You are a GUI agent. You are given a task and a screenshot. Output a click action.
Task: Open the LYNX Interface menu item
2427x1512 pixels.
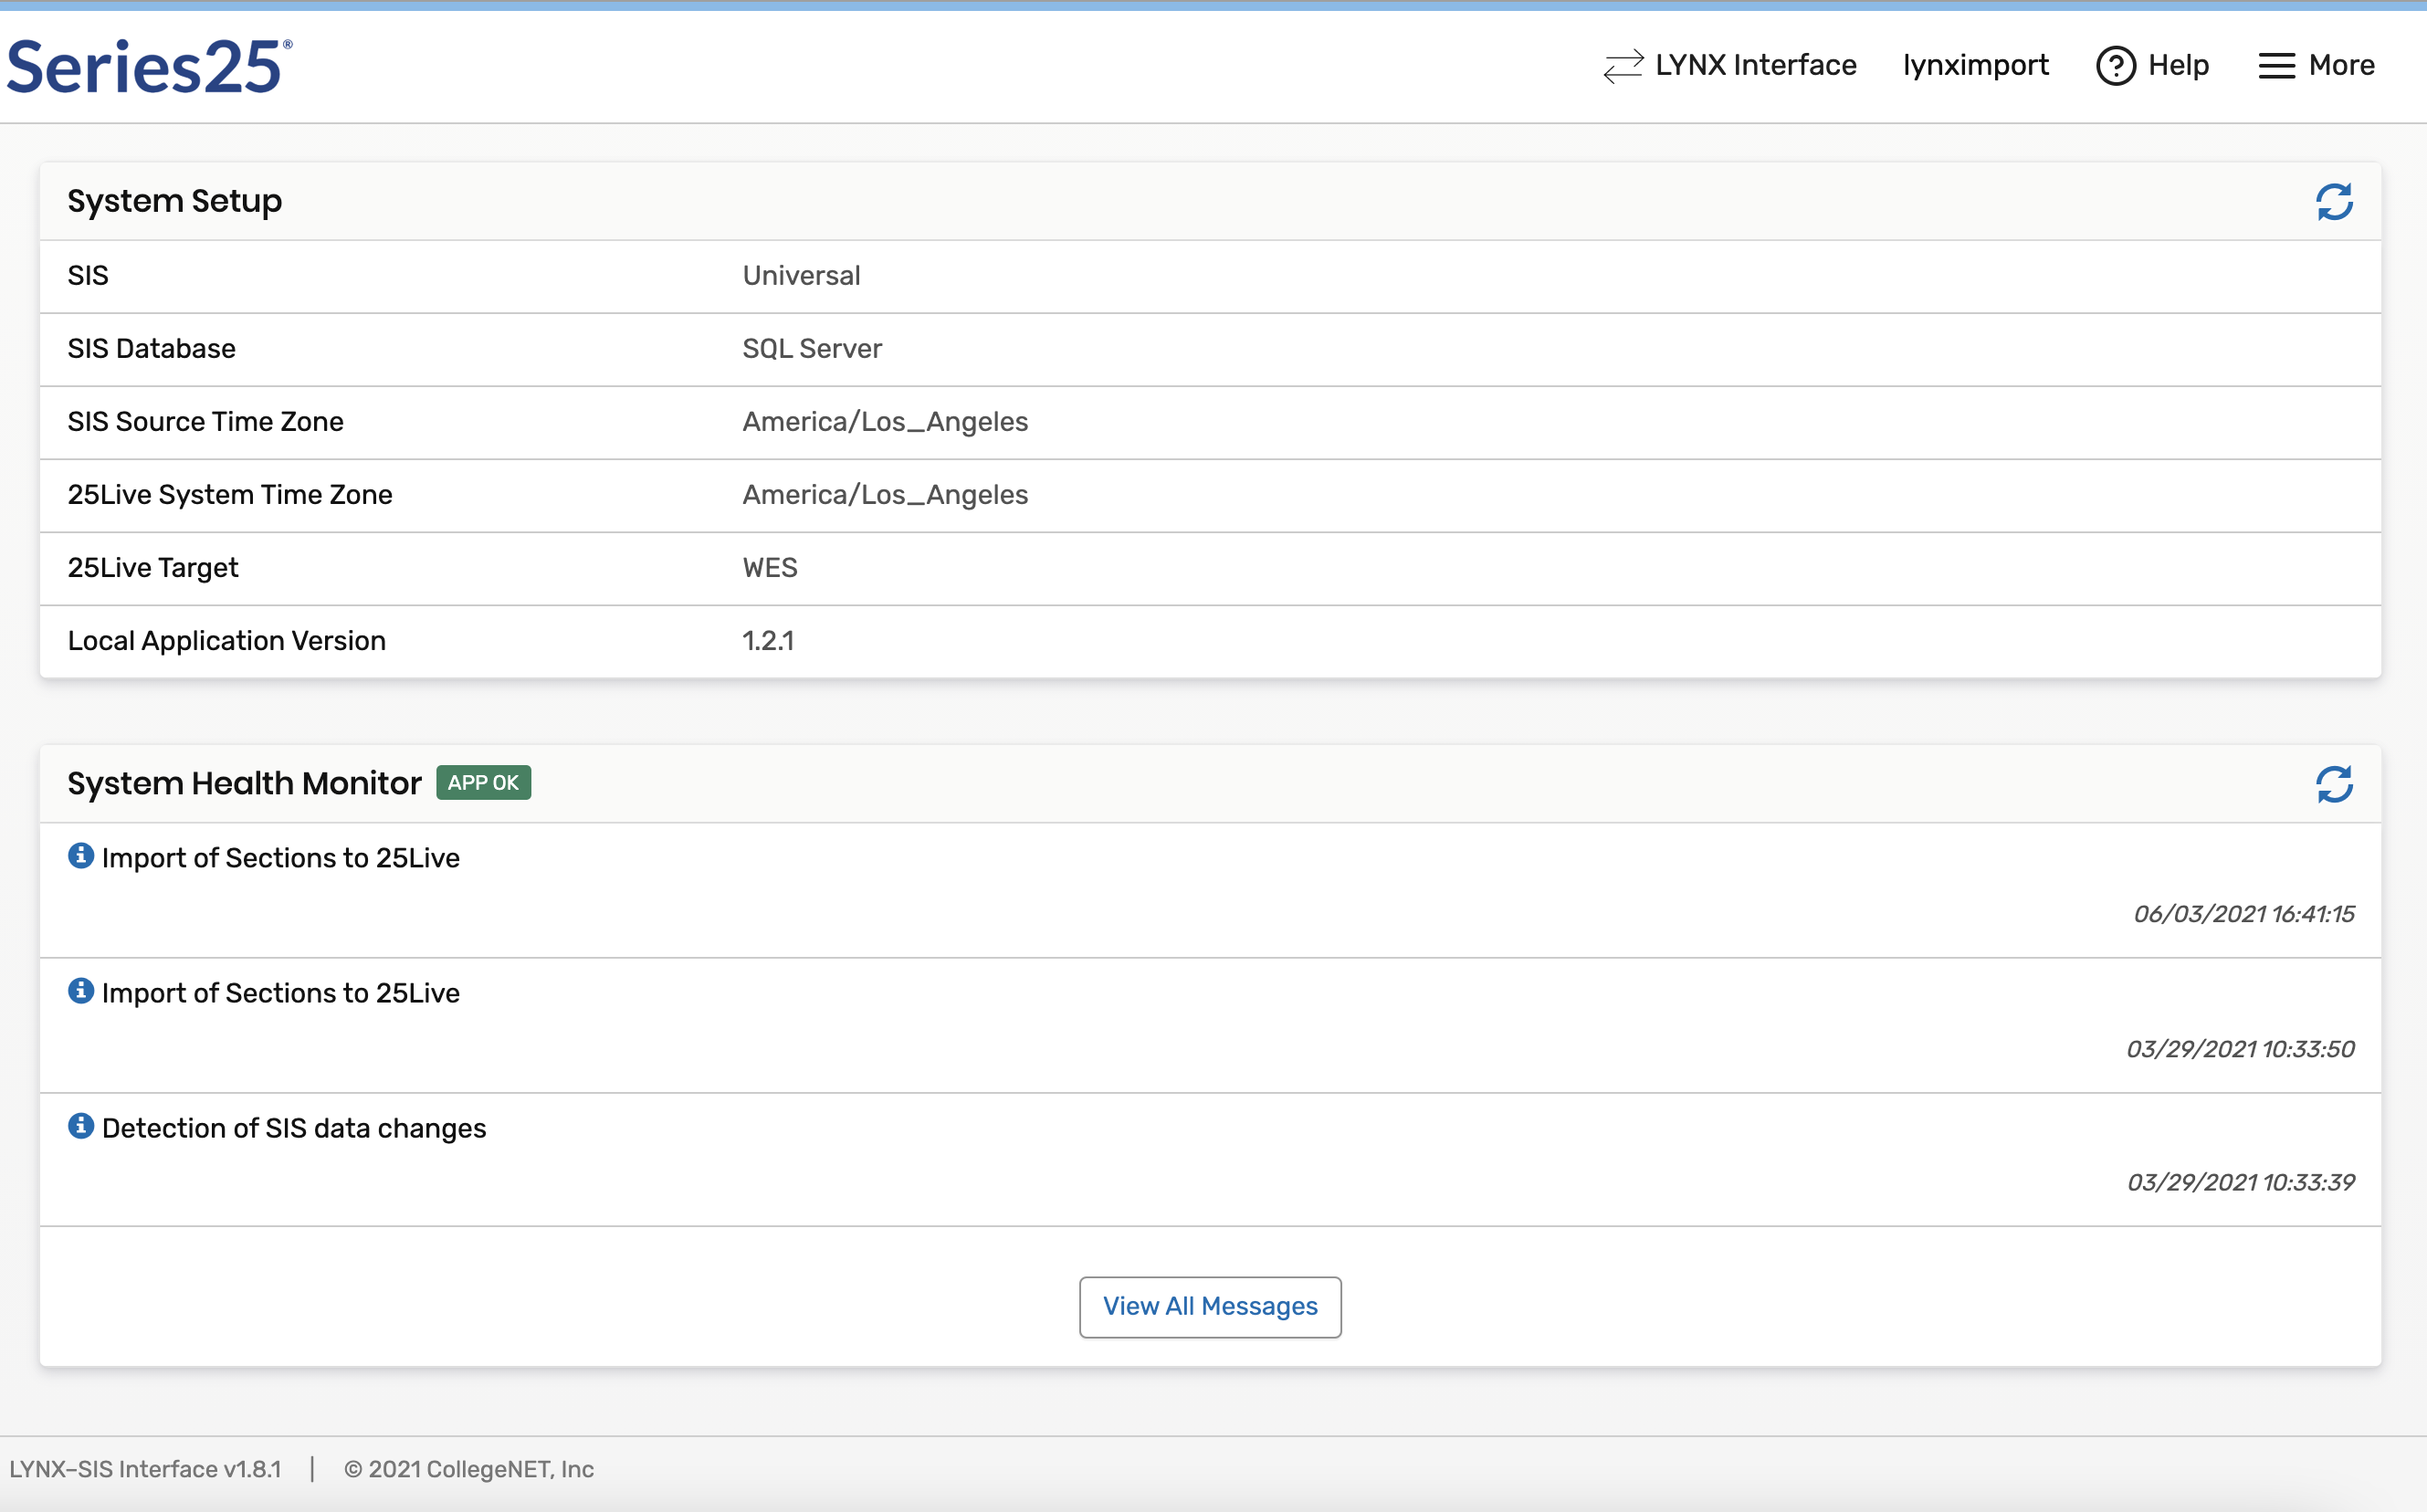coord(1755,66)
